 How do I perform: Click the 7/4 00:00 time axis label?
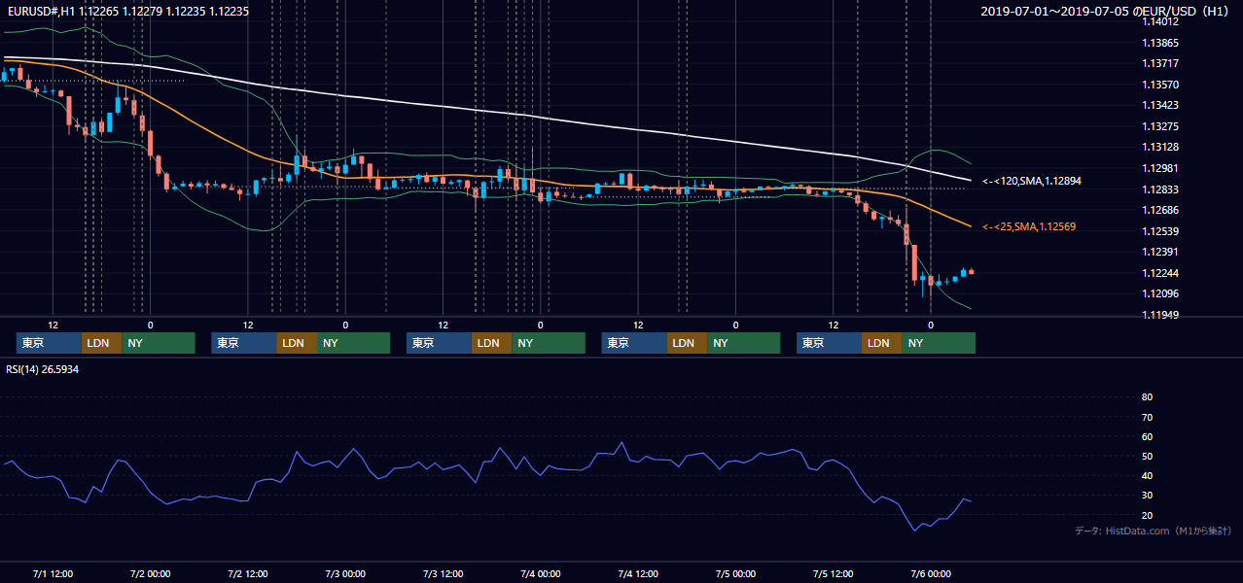click(541, 573)
